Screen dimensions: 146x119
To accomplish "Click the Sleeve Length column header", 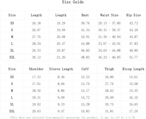I will point(61,69).
